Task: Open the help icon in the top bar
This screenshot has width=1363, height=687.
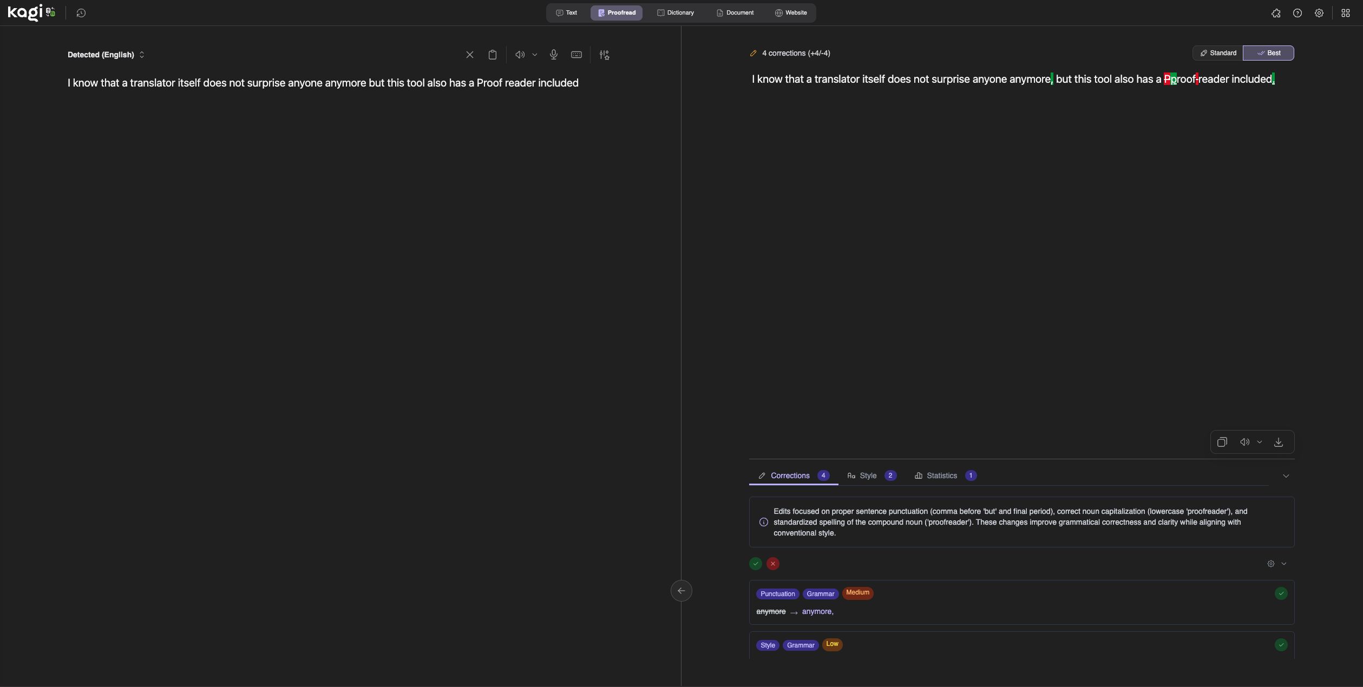Action: [x=1298, y=13]
